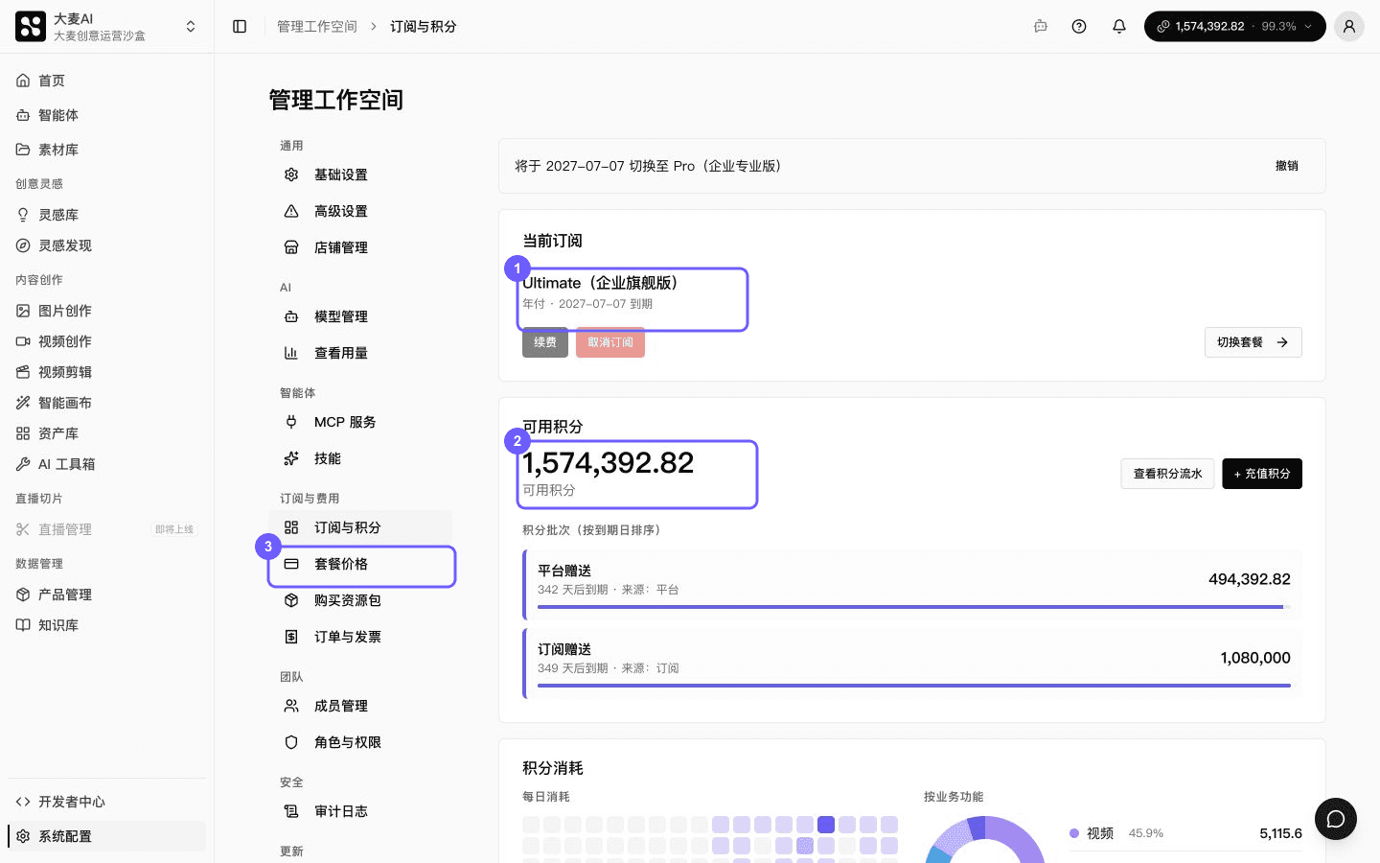Viewport: 1380px width, 863px height.
Task: Select 订单与发票 settings item
Action: click(x=360, y=637)
